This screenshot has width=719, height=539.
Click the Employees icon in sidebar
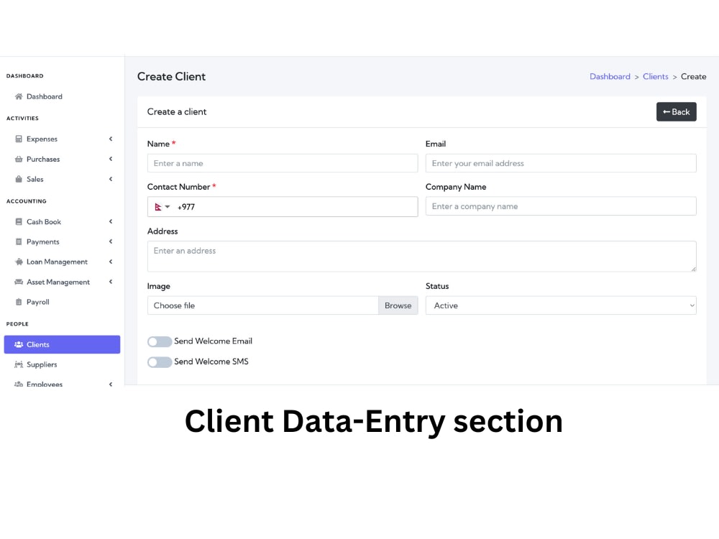(x=19, y=384)
